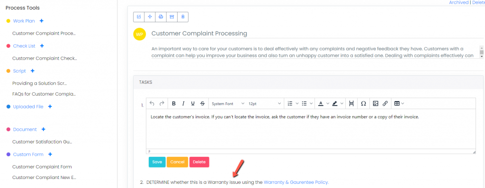Add a new Check List
The height and width of the screenshot is (188, 485).
coord(42,46)
